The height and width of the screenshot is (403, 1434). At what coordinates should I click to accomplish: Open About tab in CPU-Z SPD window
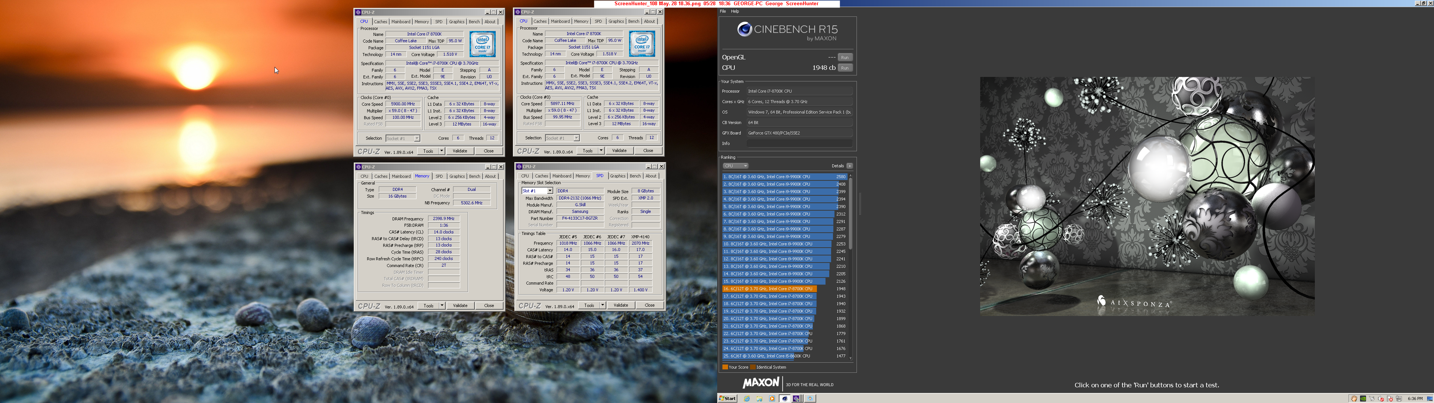[x=651, y=176]
